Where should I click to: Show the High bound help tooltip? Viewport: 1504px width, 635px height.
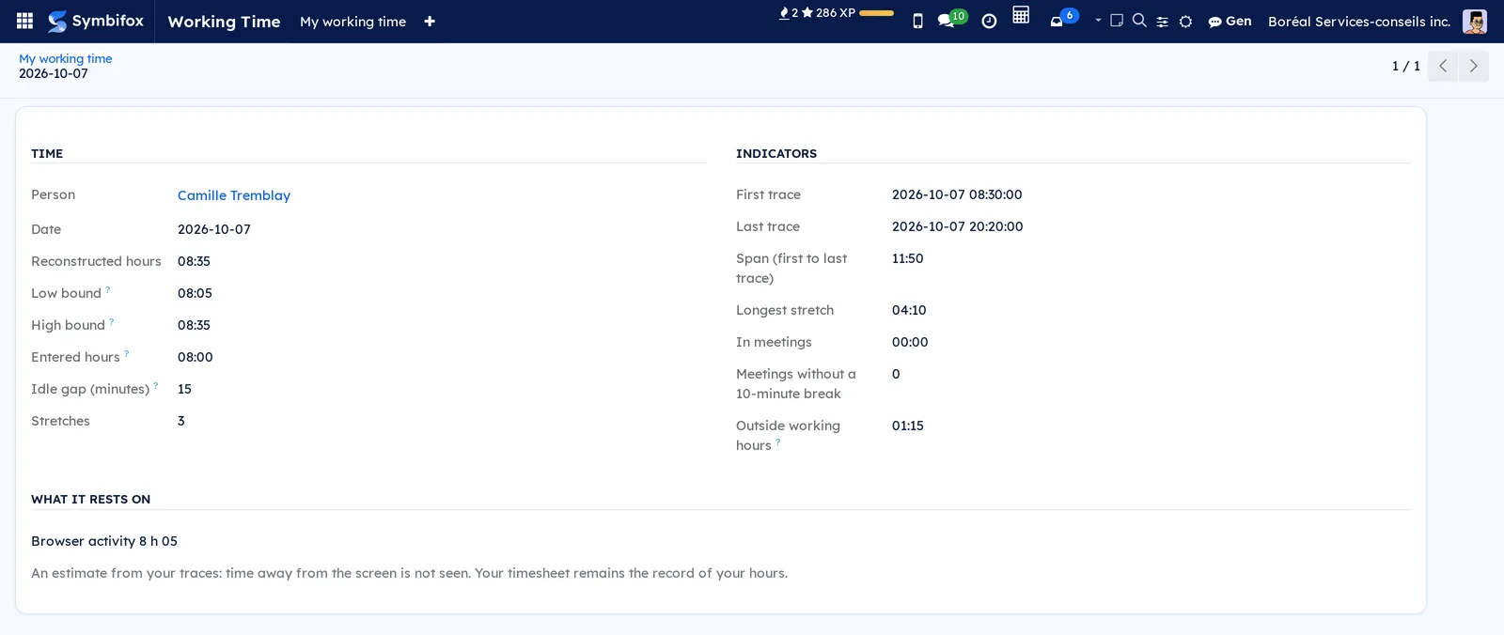112,321
